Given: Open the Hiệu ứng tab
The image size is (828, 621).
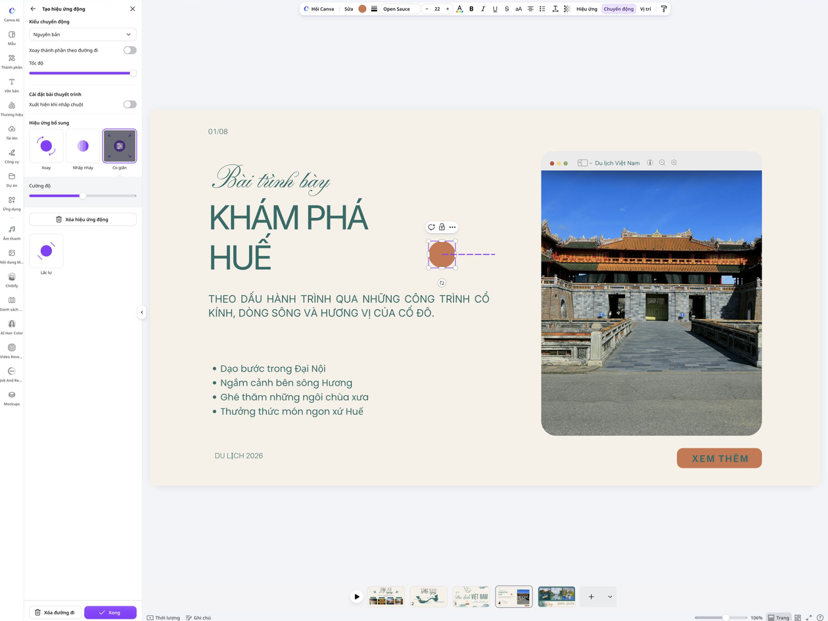Looking at the screenshot, I should click(x=587, y=9).
